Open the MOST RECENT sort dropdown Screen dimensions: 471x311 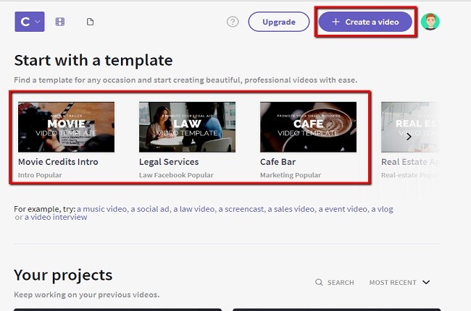[x=399, y=283]
